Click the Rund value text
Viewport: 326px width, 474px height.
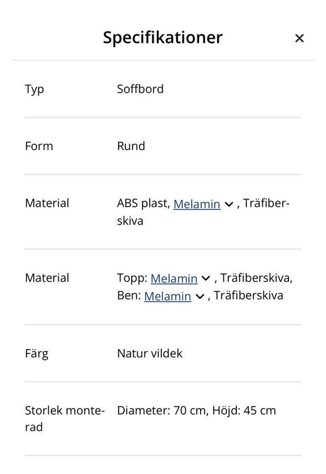click(131, 146)
